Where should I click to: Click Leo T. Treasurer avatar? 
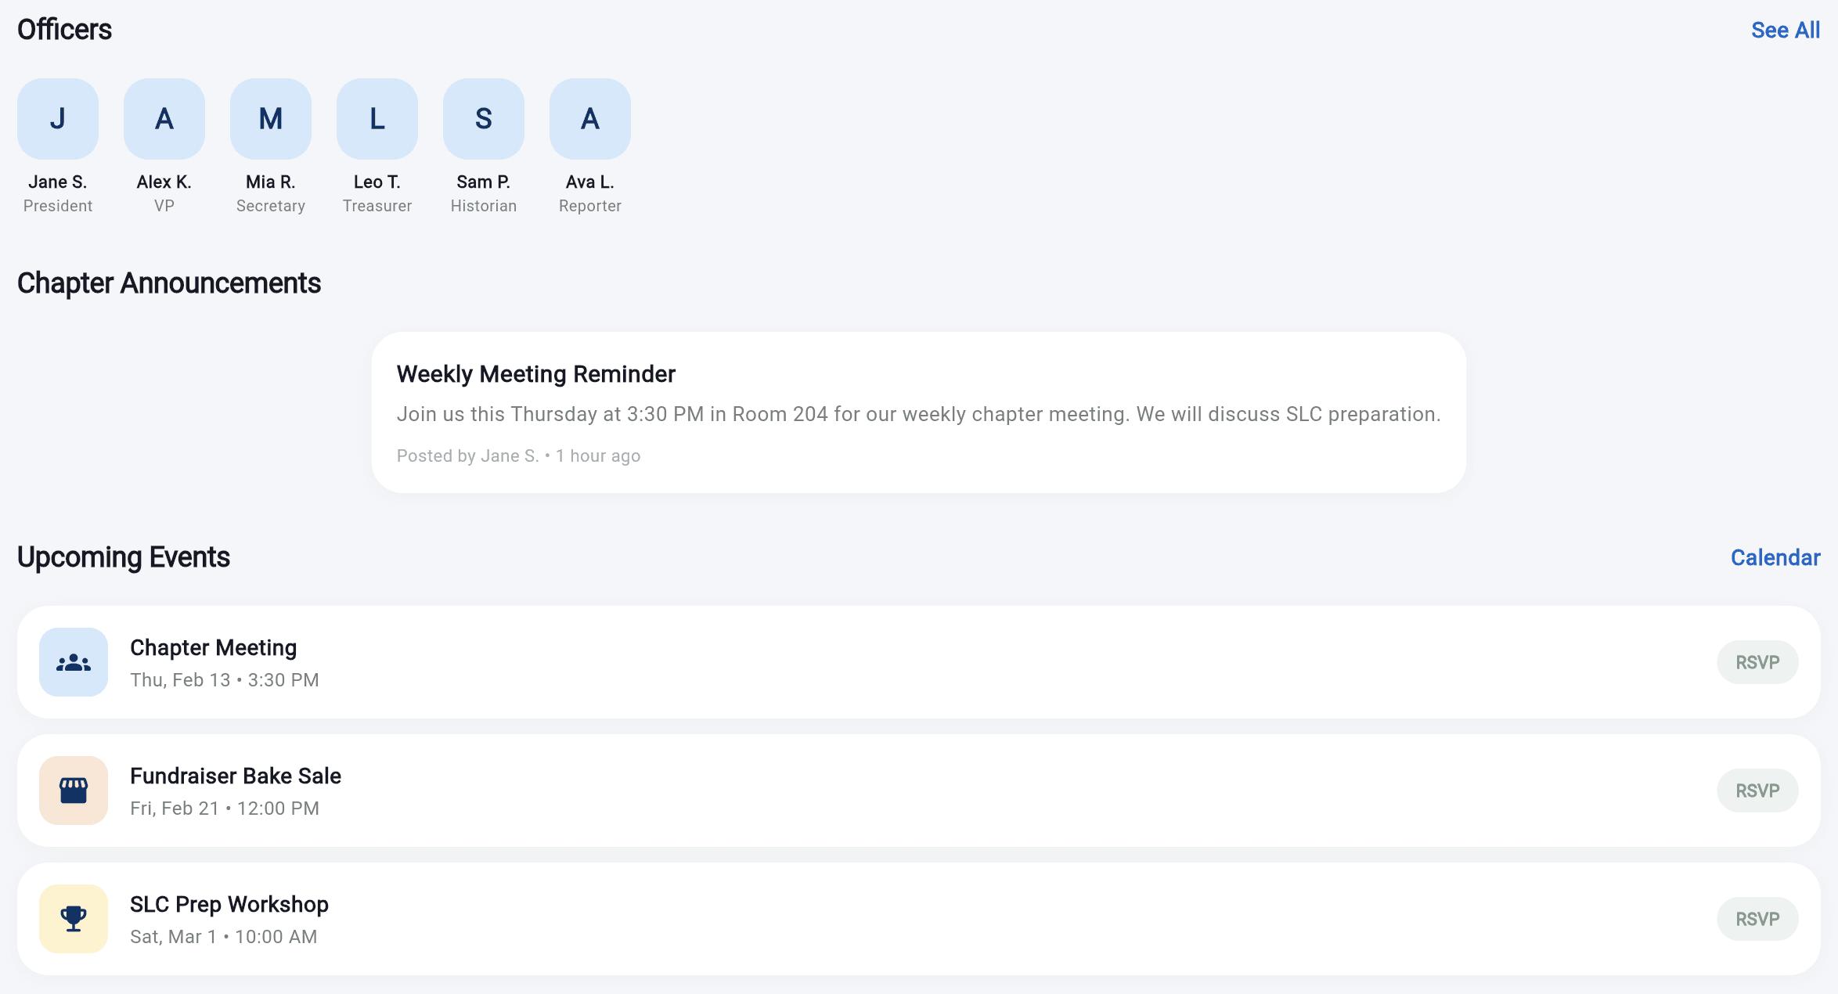pos(377,119)
